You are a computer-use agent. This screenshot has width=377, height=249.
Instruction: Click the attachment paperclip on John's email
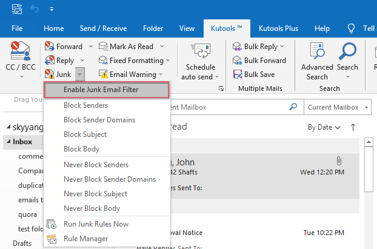[x=339, y=161]
